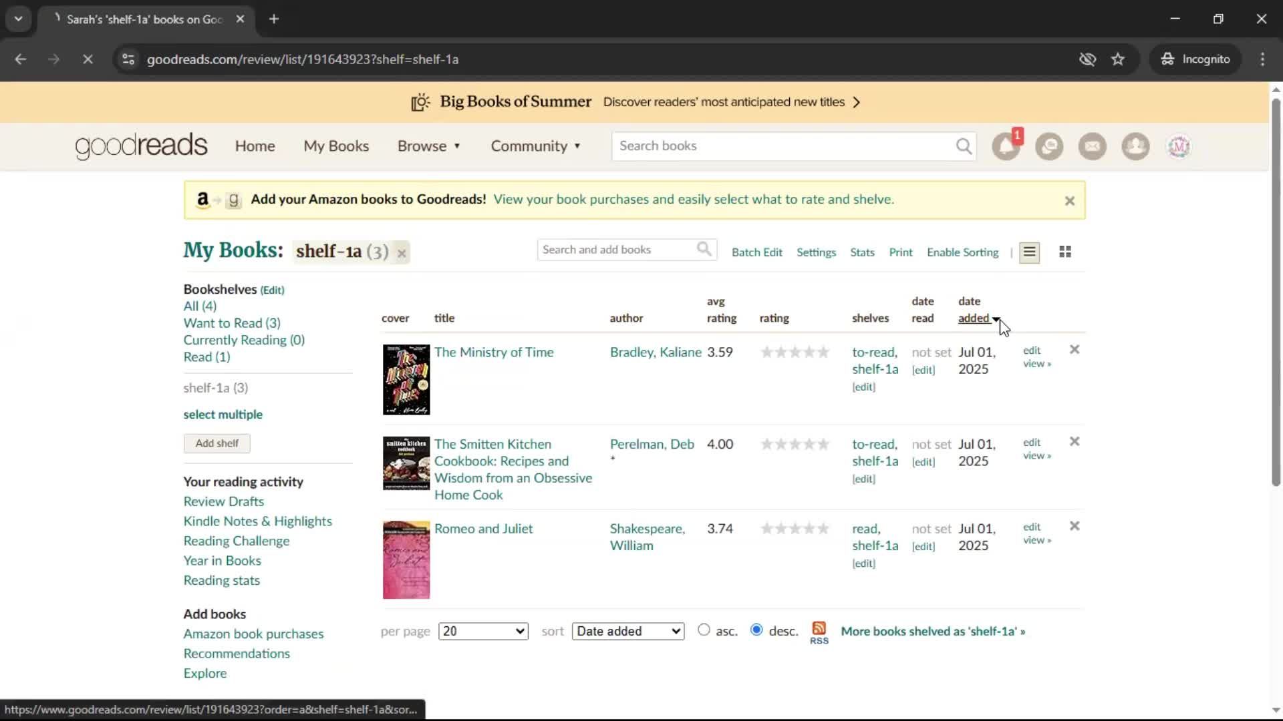Image resolution: width=1283 pixels, height=721 pixels.
Task: Select ascending sort order radio
Action: click(704, 630)
